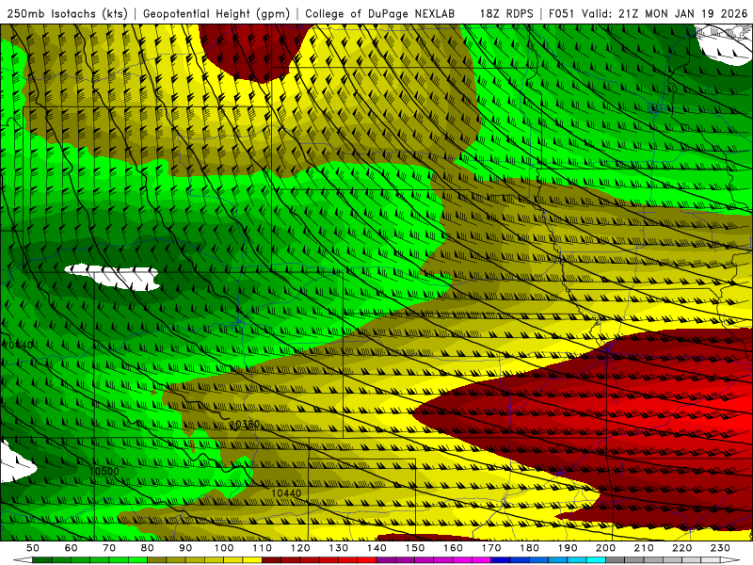Click the color bar label '110'
This screenshot has width=753, height=565.
(263, 548)
